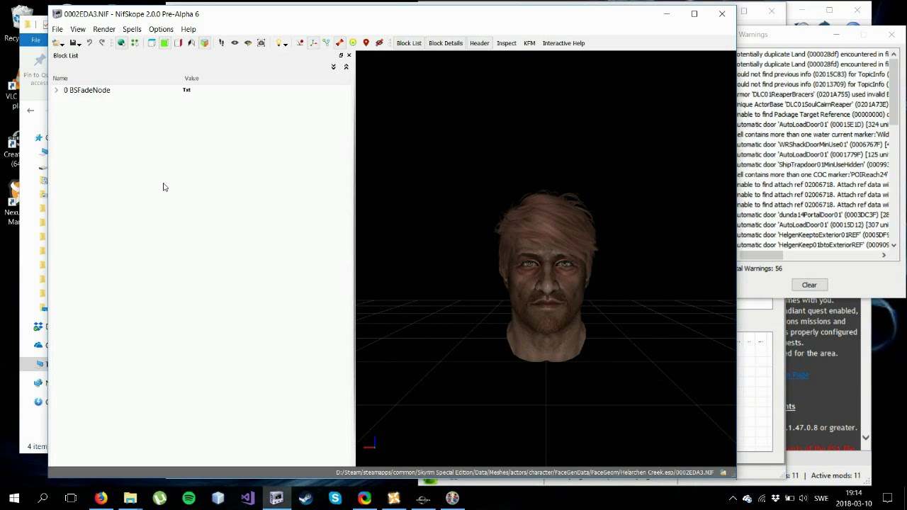Viewport: 907px width, 510px height.
Task: Toggle the four green dots icon
Action: point(135,43)
